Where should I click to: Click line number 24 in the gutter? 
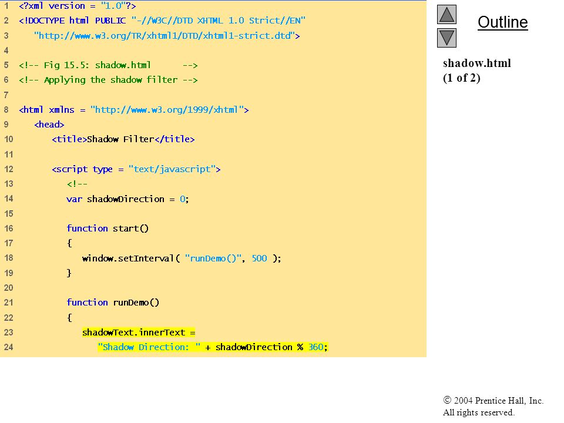click(9, 347)
